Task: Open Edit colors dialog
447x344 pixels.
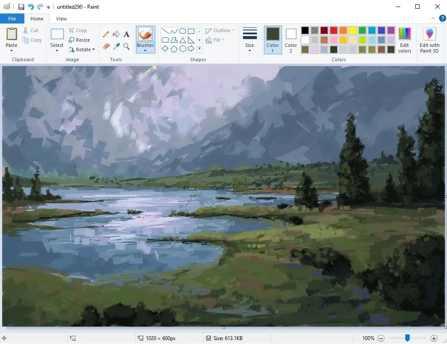Action: [x=404, y=40]
